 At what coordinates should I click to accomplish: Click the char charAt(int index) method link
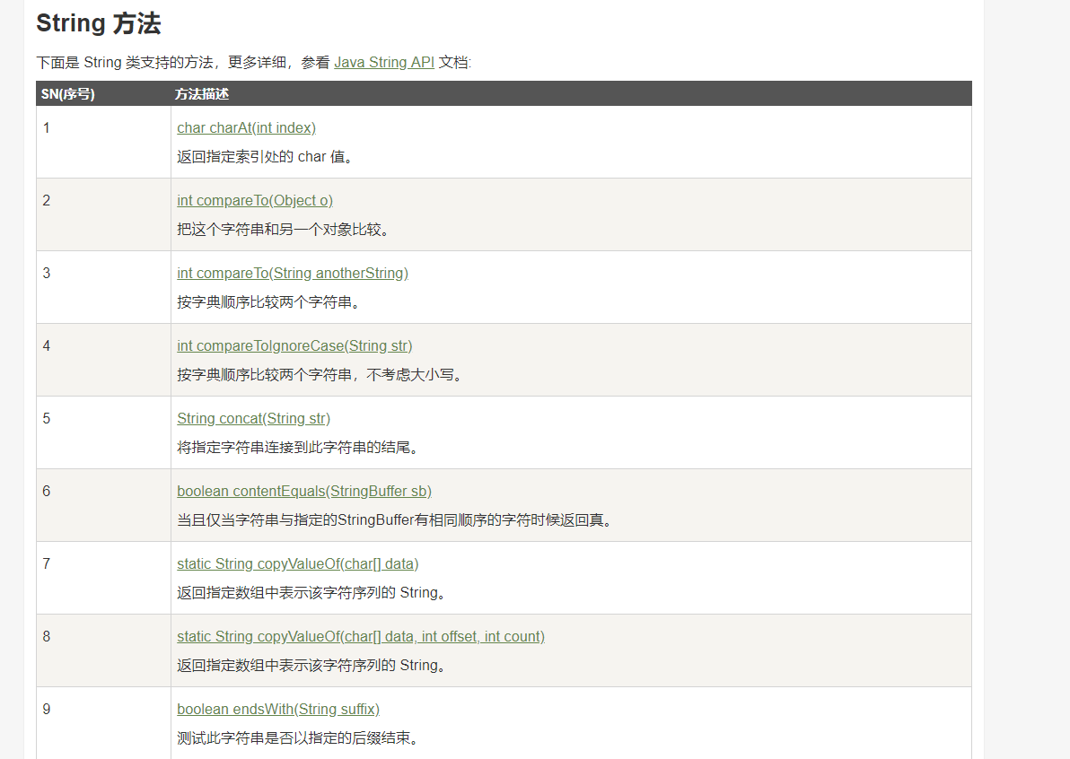[246, 128]
